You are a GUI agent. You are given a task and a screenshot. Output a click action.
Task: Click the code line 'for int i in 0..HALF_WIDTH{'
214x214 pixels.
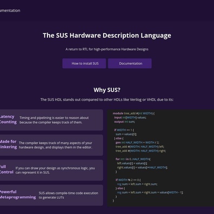[x=133, y=159]
